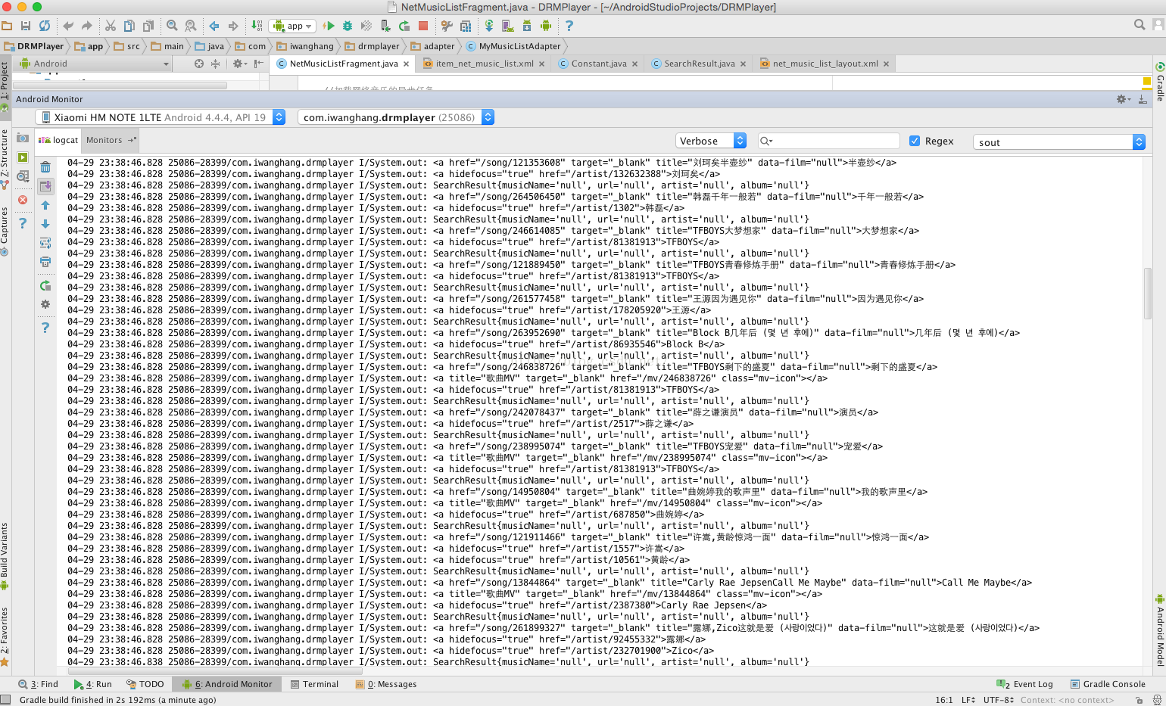Run the app with green play icon
Viewport: 1166px width, 706px height.
[x=329, y=26]
